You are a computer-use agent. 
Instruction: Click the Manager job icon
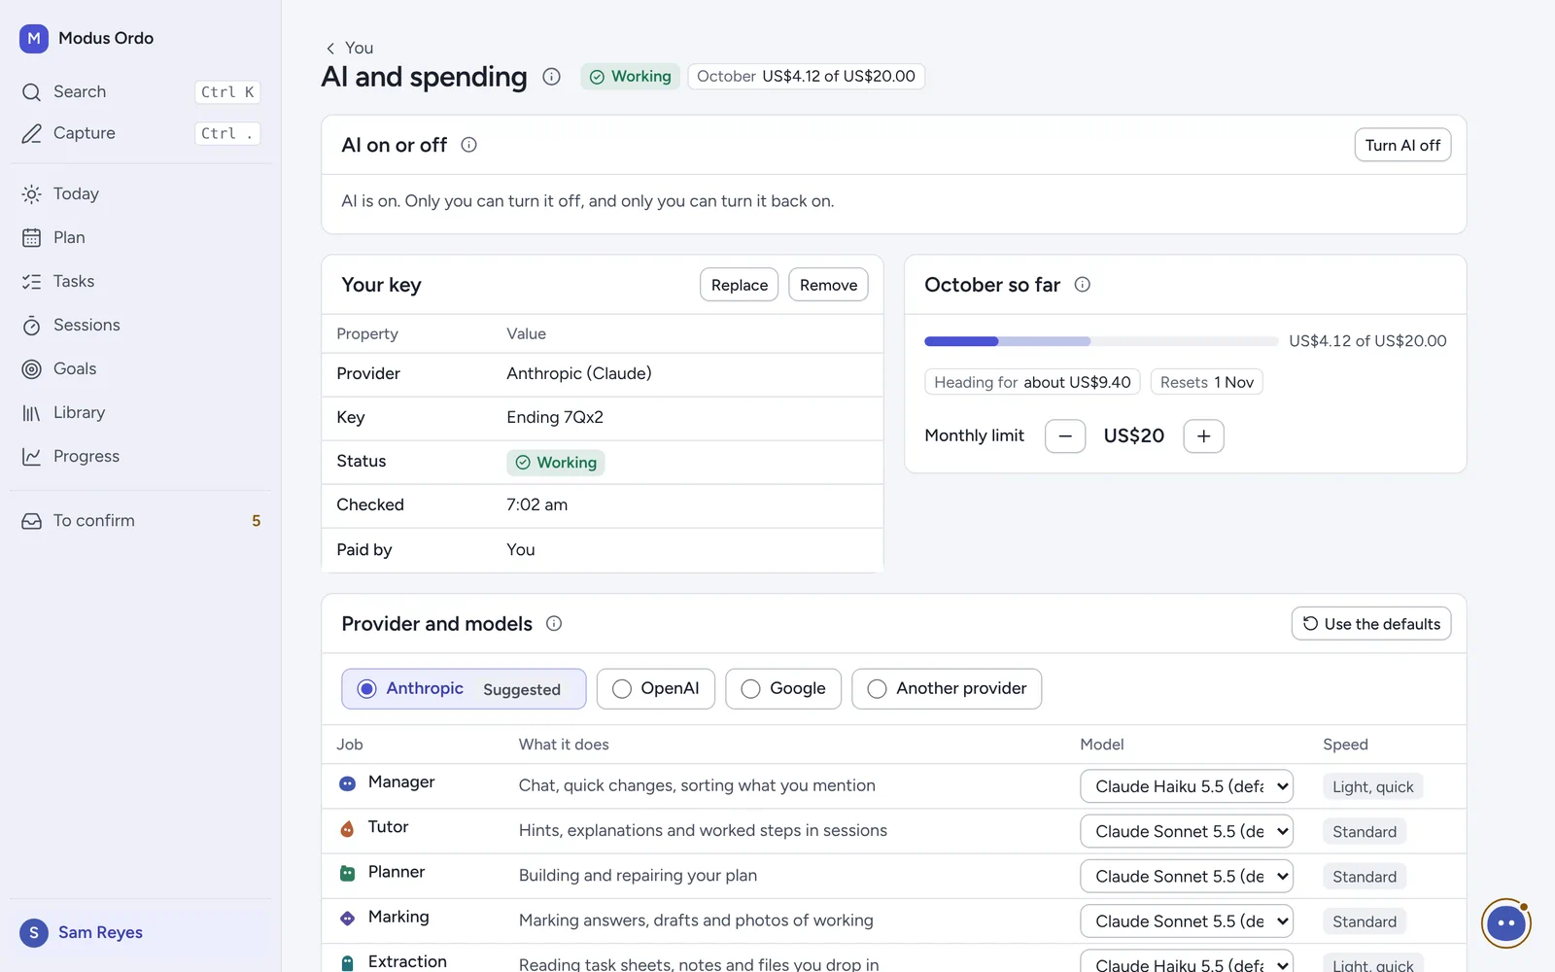point(347,783)
